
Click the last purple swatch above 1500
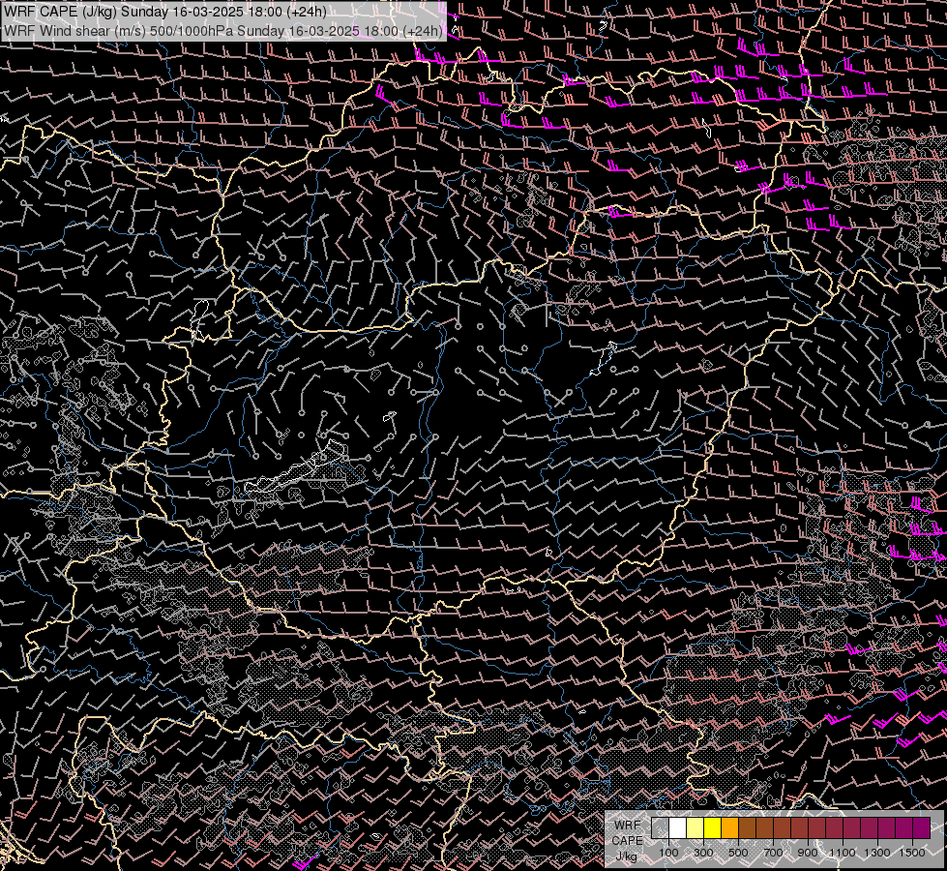point(921,827)
